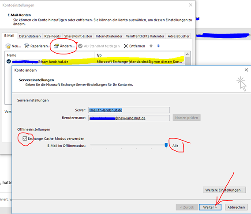Switch to Adressbücher tab

point(179,36)
